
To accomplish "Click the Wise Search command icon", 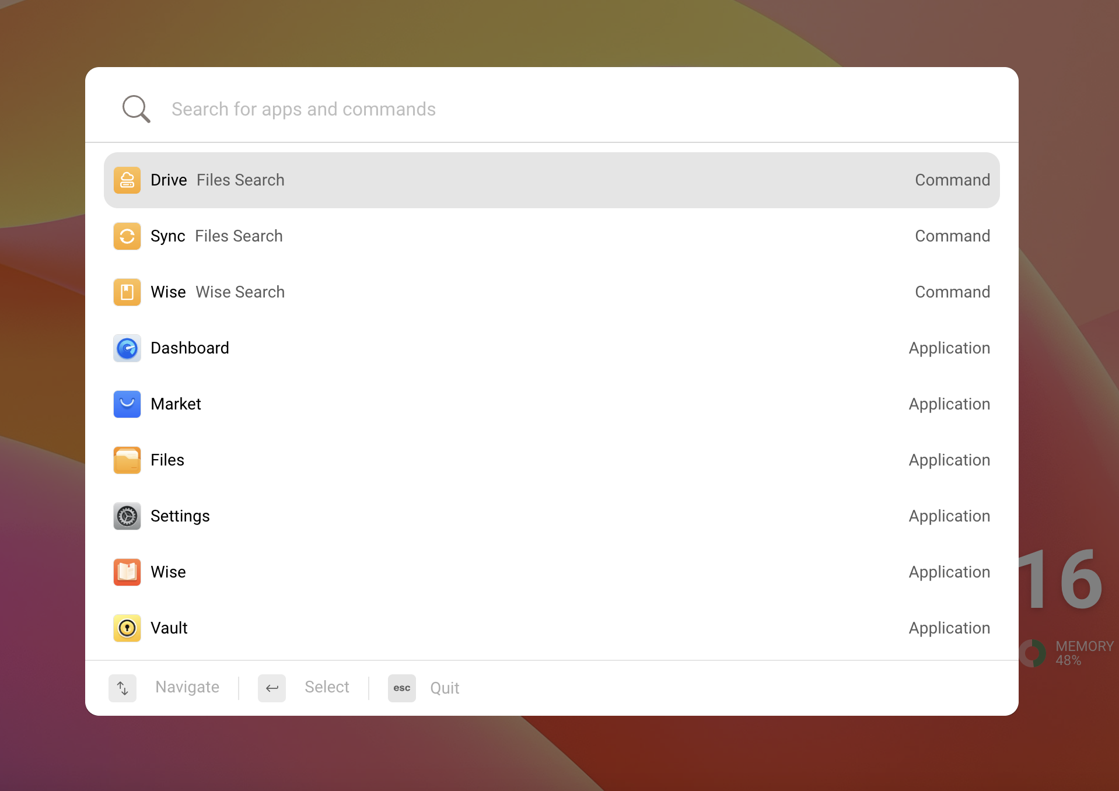I will [127, 292].
